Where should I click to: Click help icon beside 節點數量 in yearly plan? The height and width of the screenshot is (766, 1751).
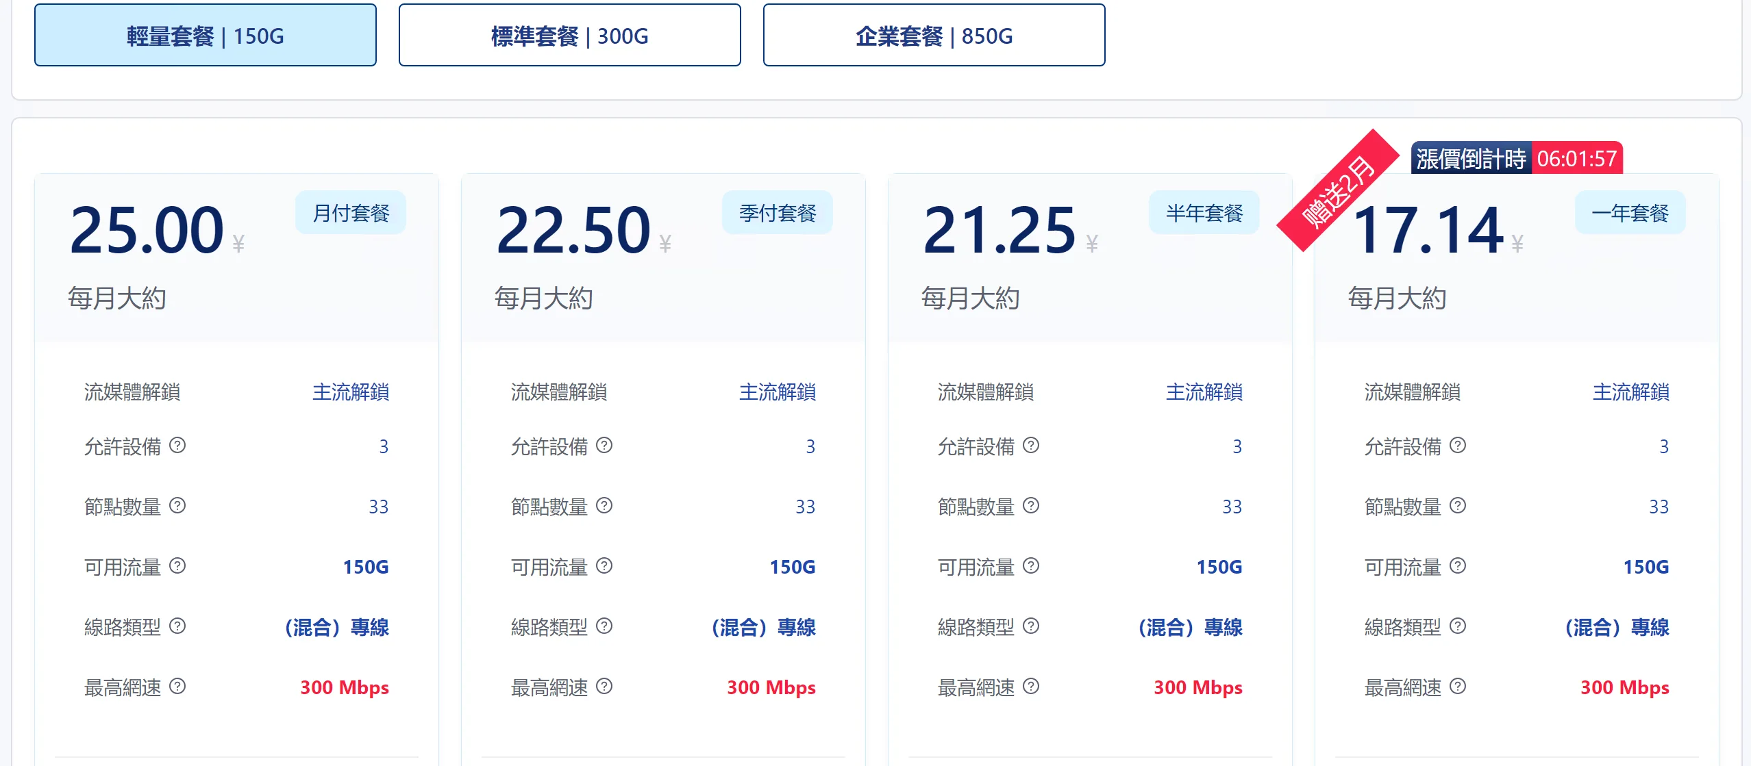pos(1458,506)
